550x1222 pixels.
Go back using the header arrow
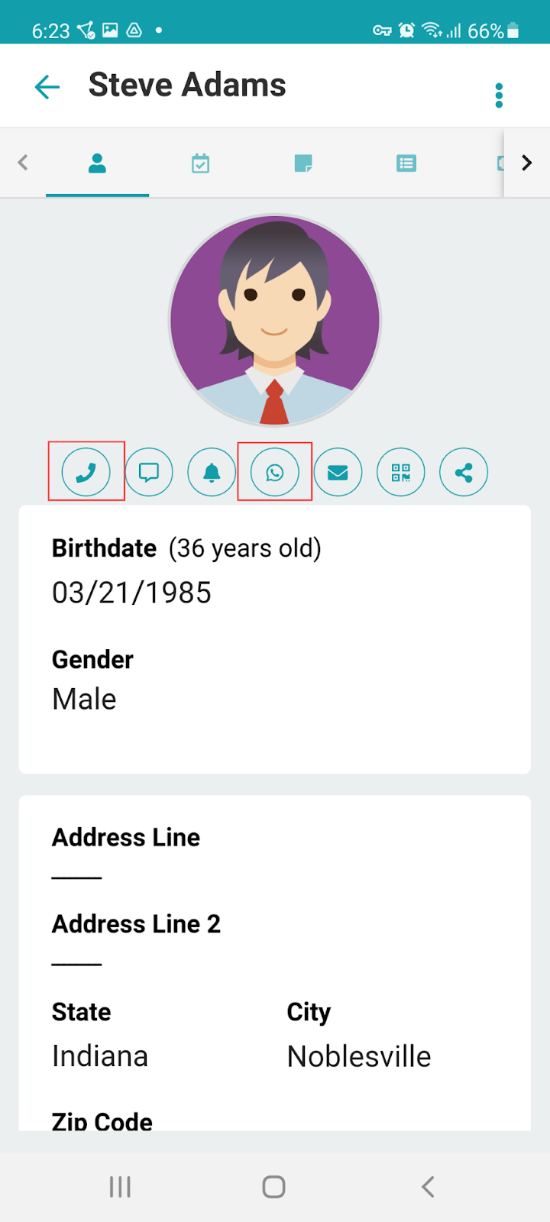pyautogui.click(x=47, y=86)
